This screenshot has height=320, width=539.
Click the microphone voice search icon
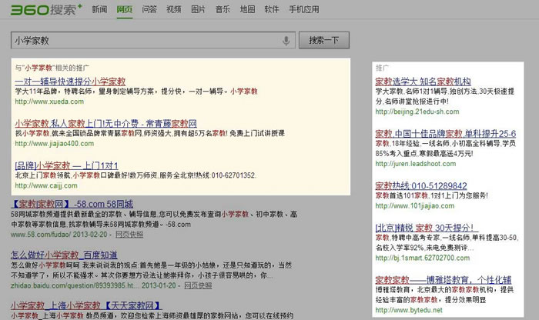(286, 40)
